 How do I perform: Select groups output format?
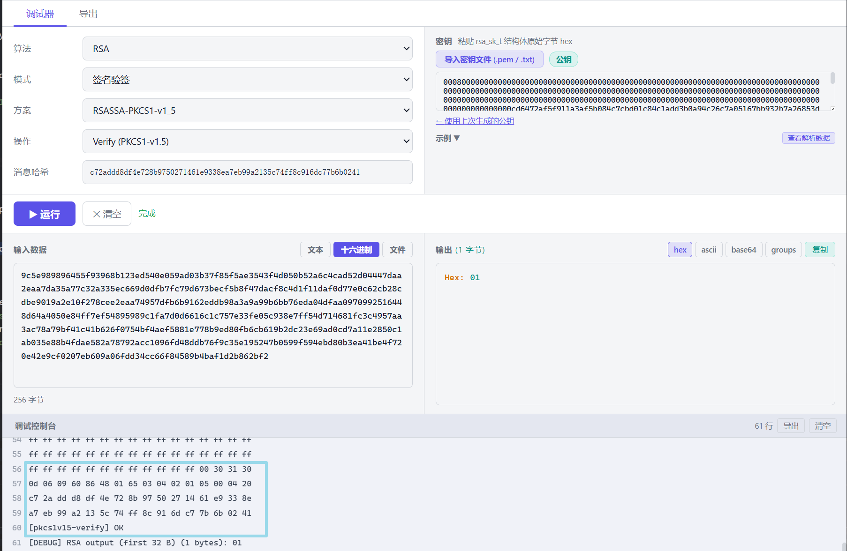783,250
